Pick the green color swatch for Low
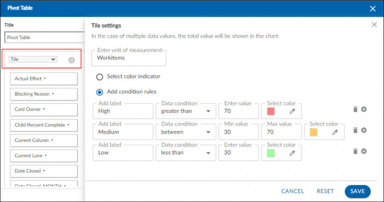This screenshot has height=202, width=384. [x=270, y=153]
